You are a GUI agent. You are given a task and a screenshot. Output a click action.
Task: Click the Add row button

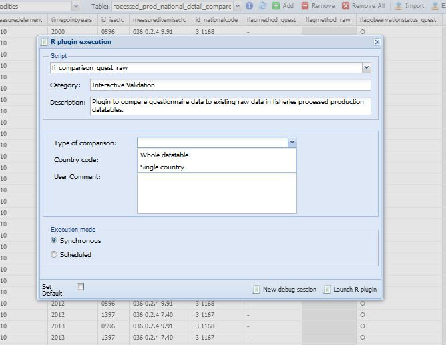[283, 5]
